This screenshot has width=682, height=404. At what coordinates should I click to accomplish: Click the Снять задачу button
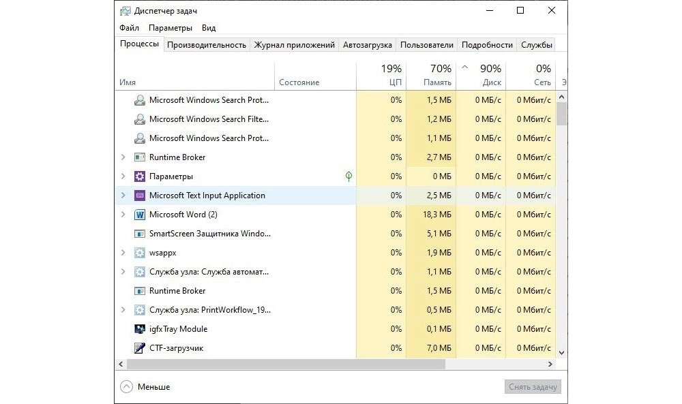(x=533, y=386)
